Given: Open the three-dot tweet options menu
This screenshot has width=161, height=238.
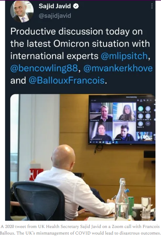Looking at the screenshot, I should coord(152,6).
